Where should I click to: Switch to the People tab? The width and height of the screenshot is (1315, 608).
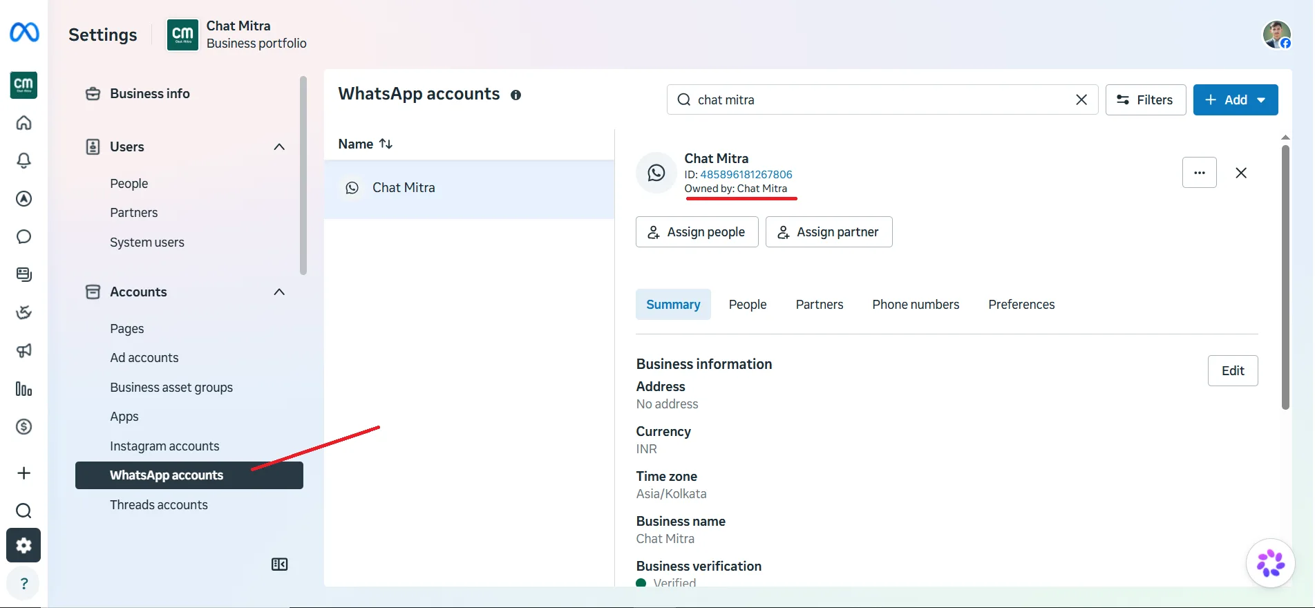tap(748, 304)
